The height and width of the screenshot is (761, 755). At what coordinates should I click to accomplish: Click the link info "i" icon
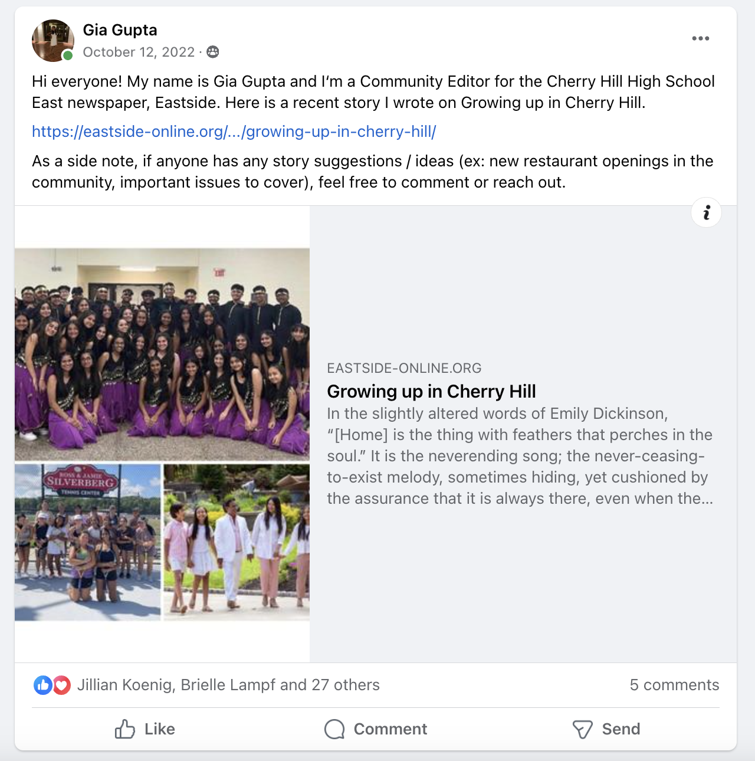click(x=706, y=212)
